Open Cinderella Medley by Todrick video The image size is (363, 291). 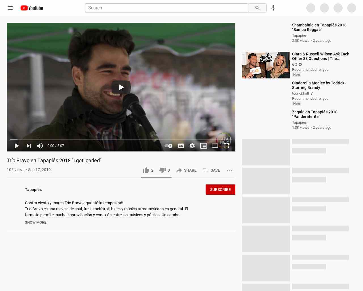(319, 85)
